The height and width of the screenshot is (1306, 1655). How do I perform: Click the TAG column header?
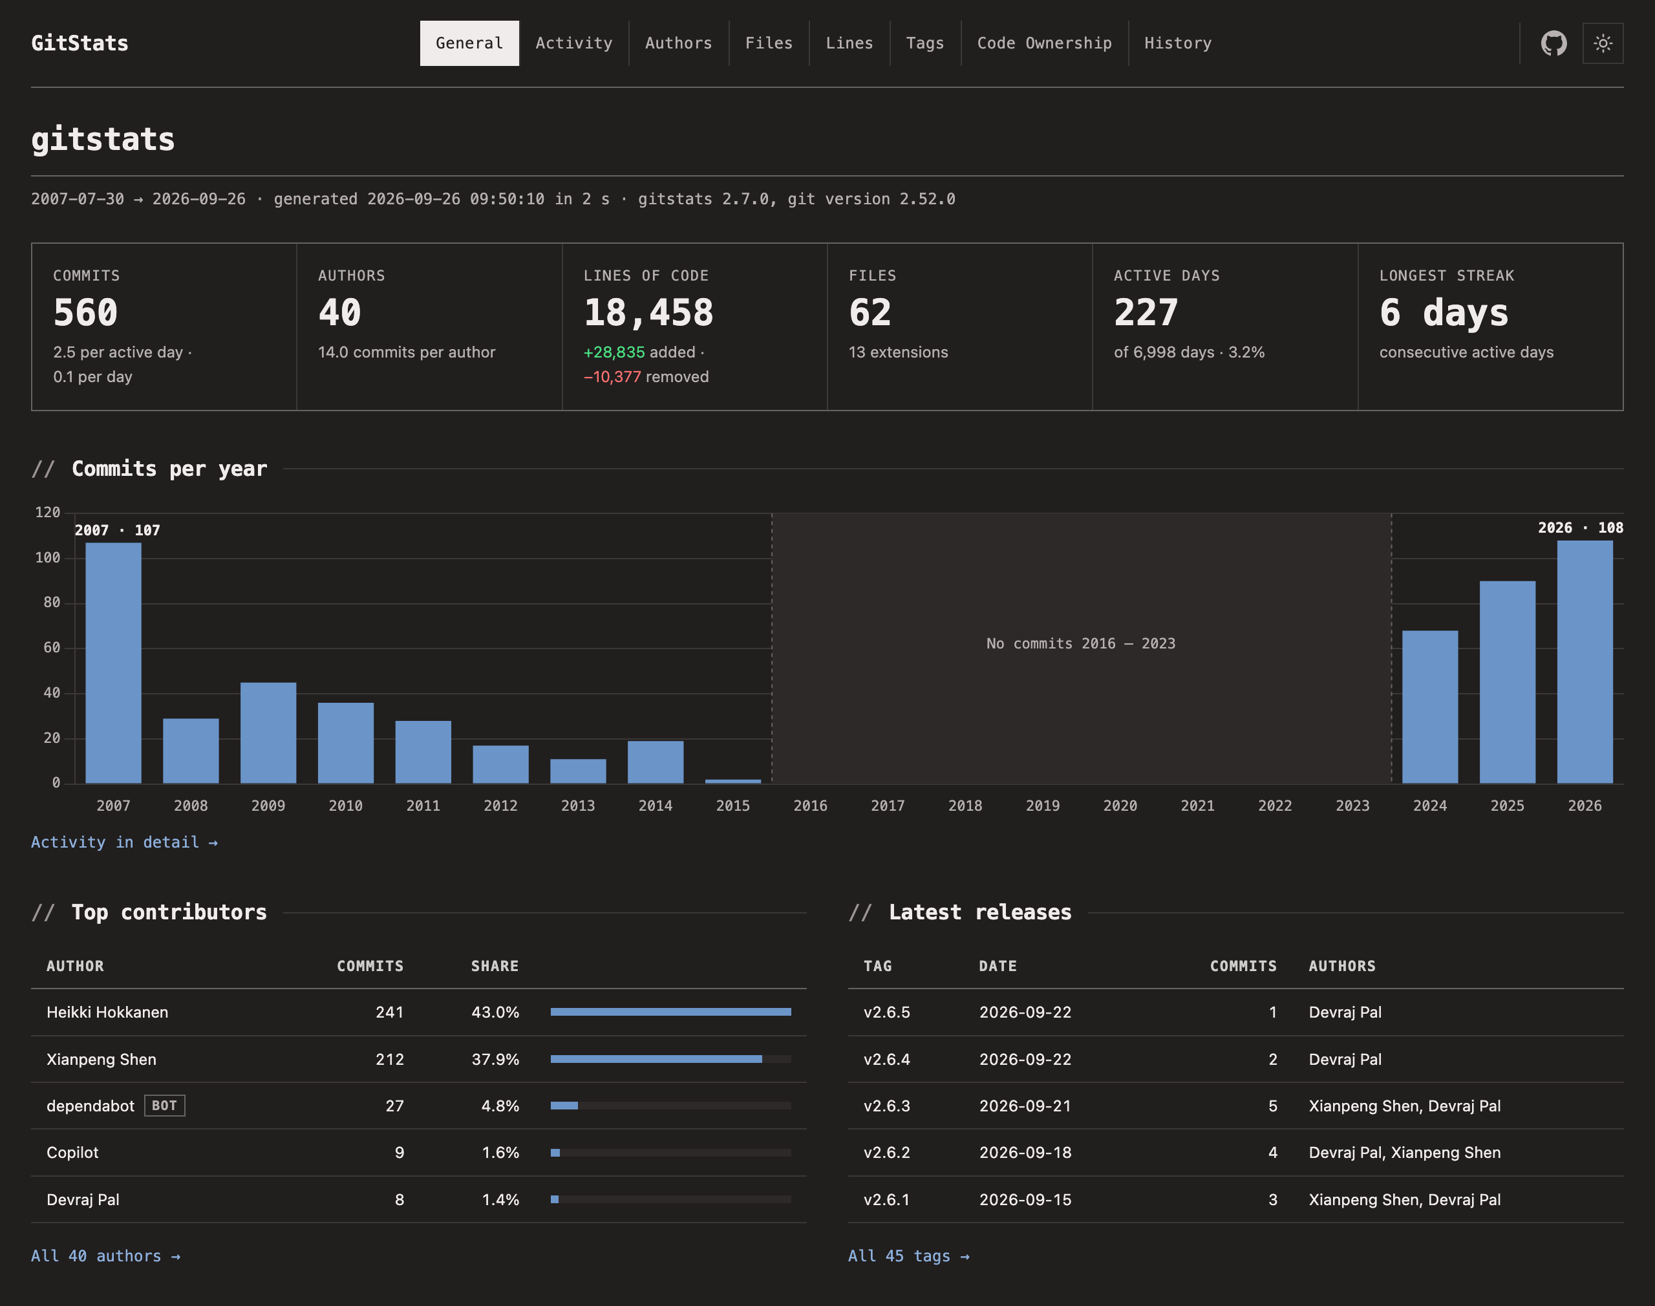(877, 966)
